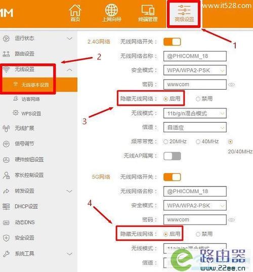Open the 2.4G 信道 dropdown
Image resolution: width=253 pixels, height=272 pixels.
(195, 127)
